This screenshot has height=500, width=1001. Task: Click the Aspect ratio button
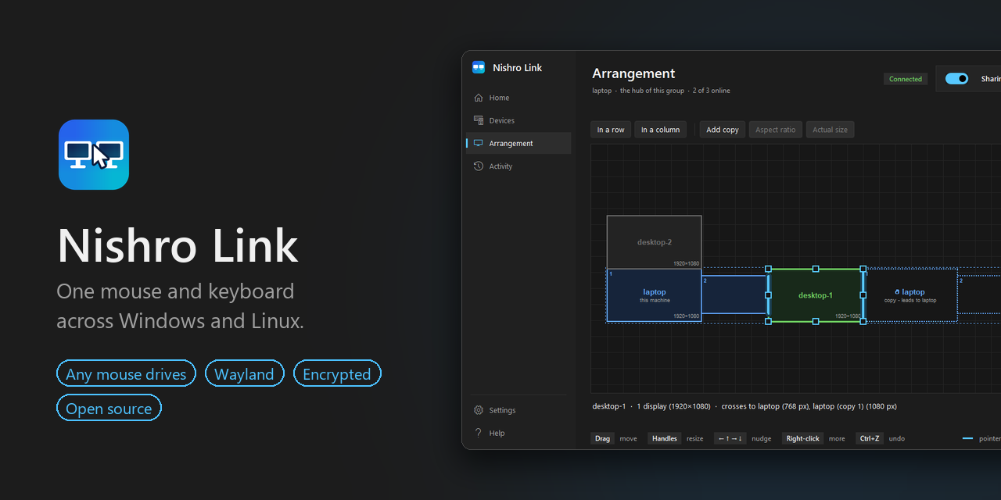(x=776, y=130)
